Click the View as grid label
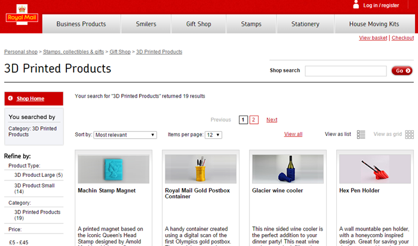 tap(388, 134)
